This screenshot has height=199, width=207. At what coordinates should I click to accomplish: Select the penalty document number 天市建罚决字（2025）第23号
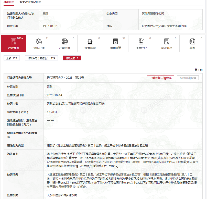tap(65, 78)
